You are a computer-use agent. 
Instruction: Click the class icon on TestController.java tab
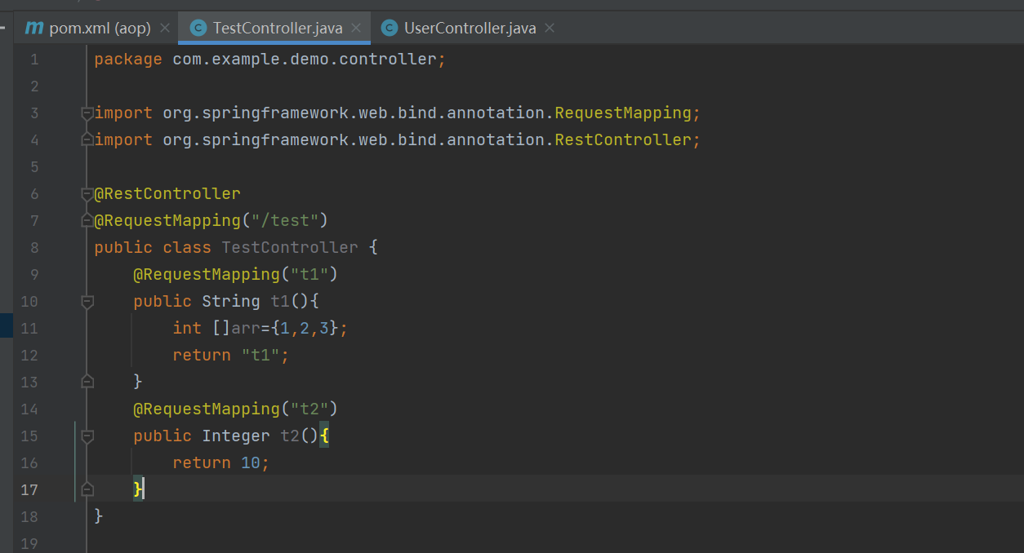point(198,29)
